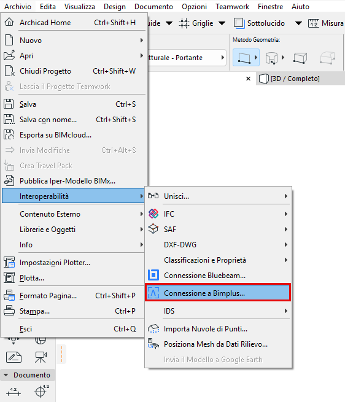
Task: Click the IFC colorful logo icon
Action: pyautogui.click(x=153, y=214)
